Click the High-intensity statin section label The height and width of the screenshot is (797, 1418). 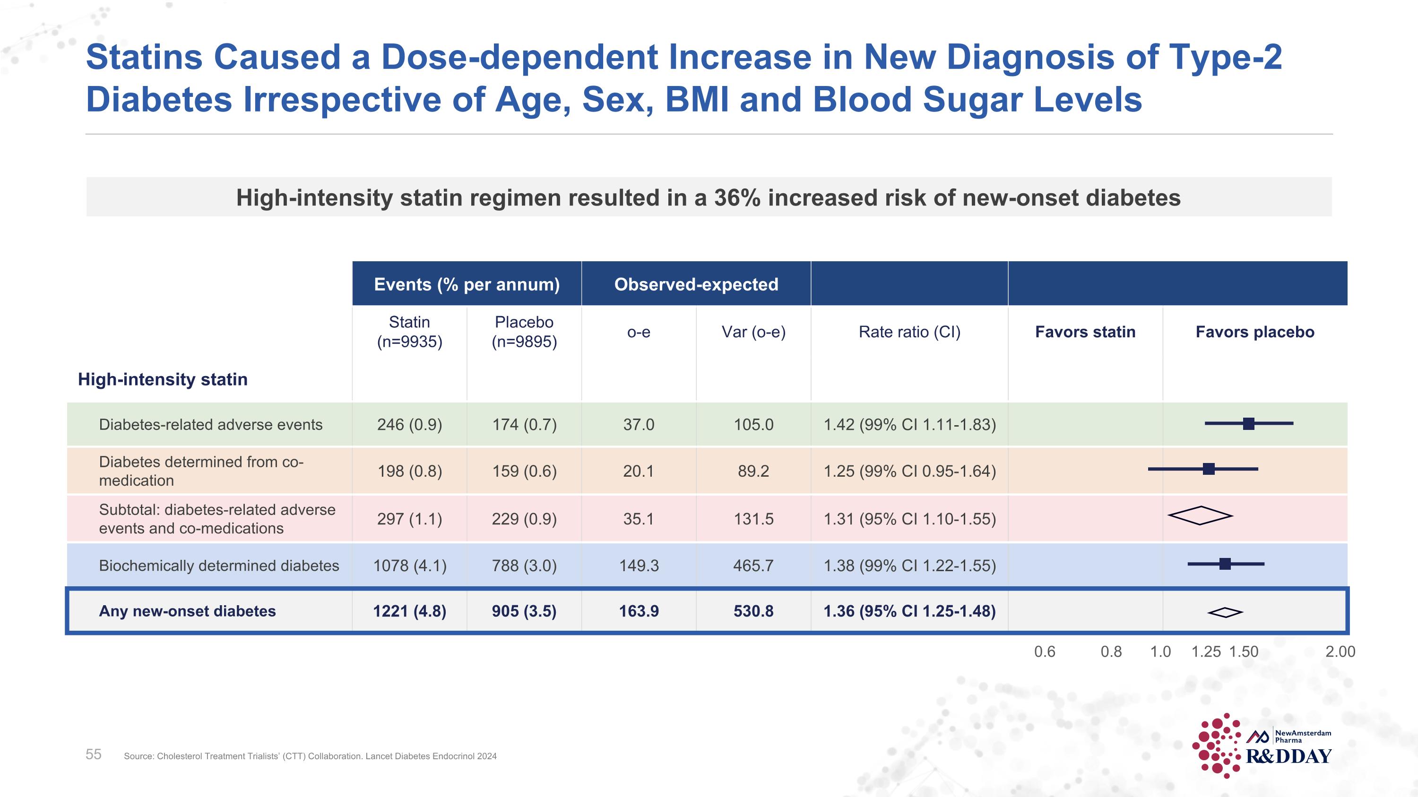point(163,379)
